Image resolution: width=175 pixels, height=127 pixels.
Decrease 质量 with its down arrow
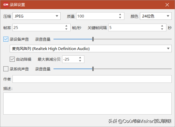click(x=120, y=18)
